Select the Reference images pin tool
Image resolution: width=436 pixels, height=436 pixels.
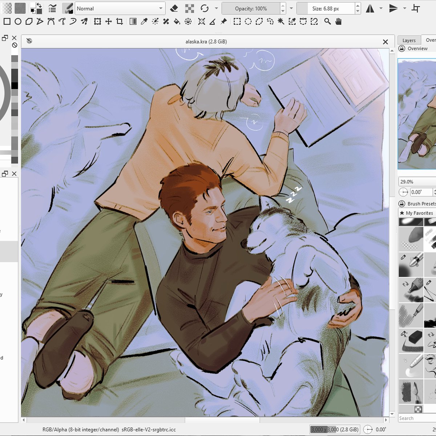coord(224,22)
